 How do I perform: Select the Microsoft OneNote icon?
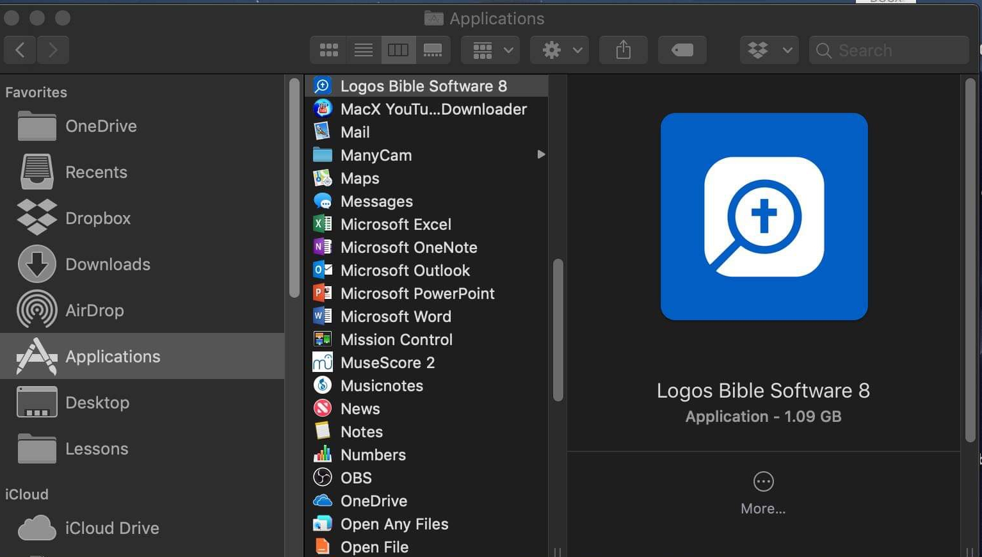323,247
